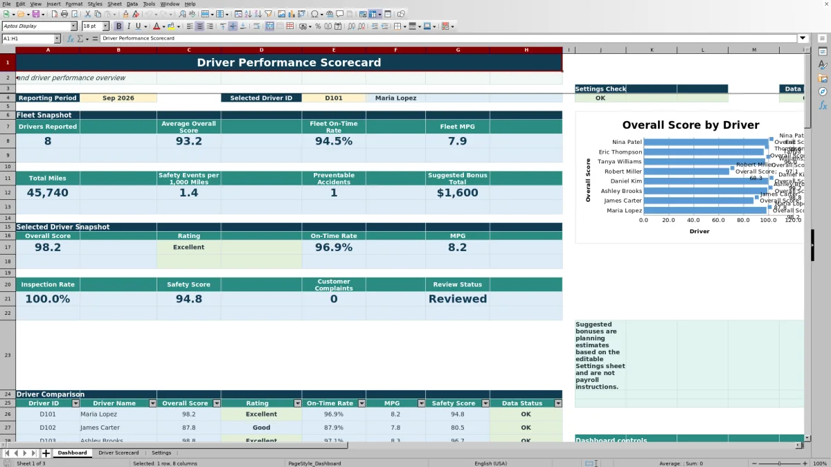
Task: Click the Overall Score by Driver chart
Action: click(x=689, y=178)
